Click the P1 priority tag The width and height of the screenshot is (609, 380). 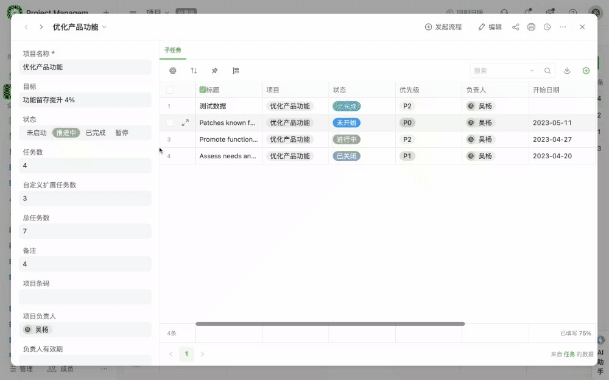[x=407, y=156]
